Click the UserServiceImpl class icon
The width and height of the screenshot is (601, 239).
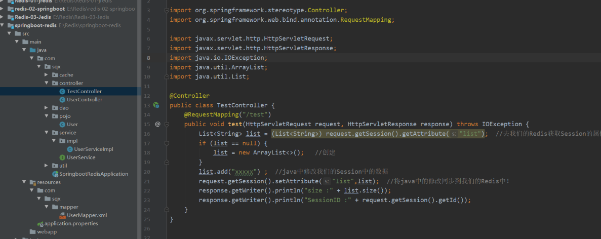coord(70,149)
